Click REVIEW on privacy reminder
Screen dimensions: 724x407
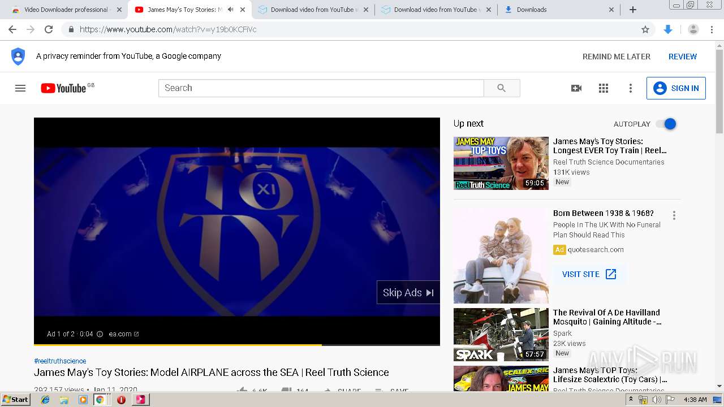[683, 57]
